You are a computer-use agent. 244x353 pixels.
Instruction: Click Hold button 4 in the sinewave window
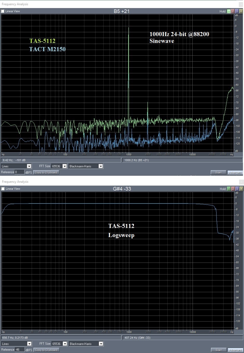point(241,11)
